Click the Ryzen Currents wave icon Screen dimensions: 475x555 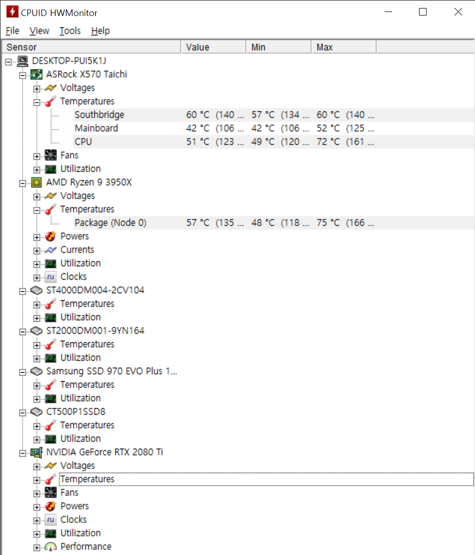tap(50, 250)
